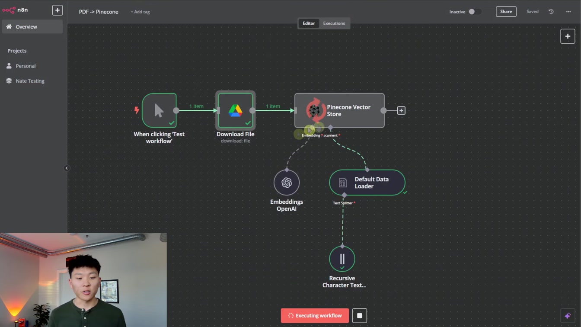581x327 pixels.
Task: Open the AI assistant sparkle icon
Action: click(568, 316)
